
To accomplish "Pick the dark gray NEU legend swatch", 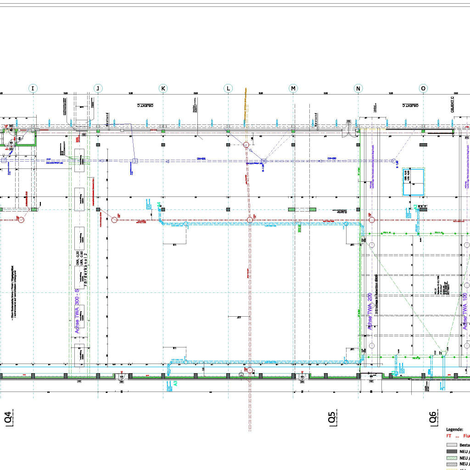I will click(x=452, y=452).
